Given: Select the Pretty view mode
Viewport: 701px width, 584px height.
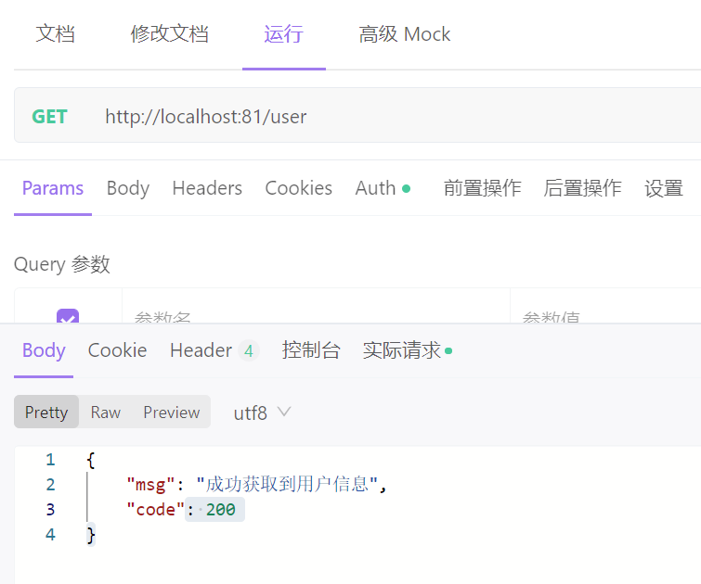Looking at the screenshot, I should click(x=46, y=412).
